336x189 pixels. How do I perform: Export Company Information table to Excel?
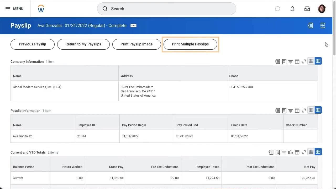pos(277,61)
